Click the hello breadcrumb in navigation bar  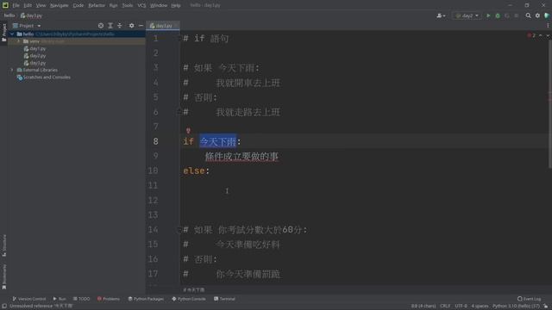[9, 15]
